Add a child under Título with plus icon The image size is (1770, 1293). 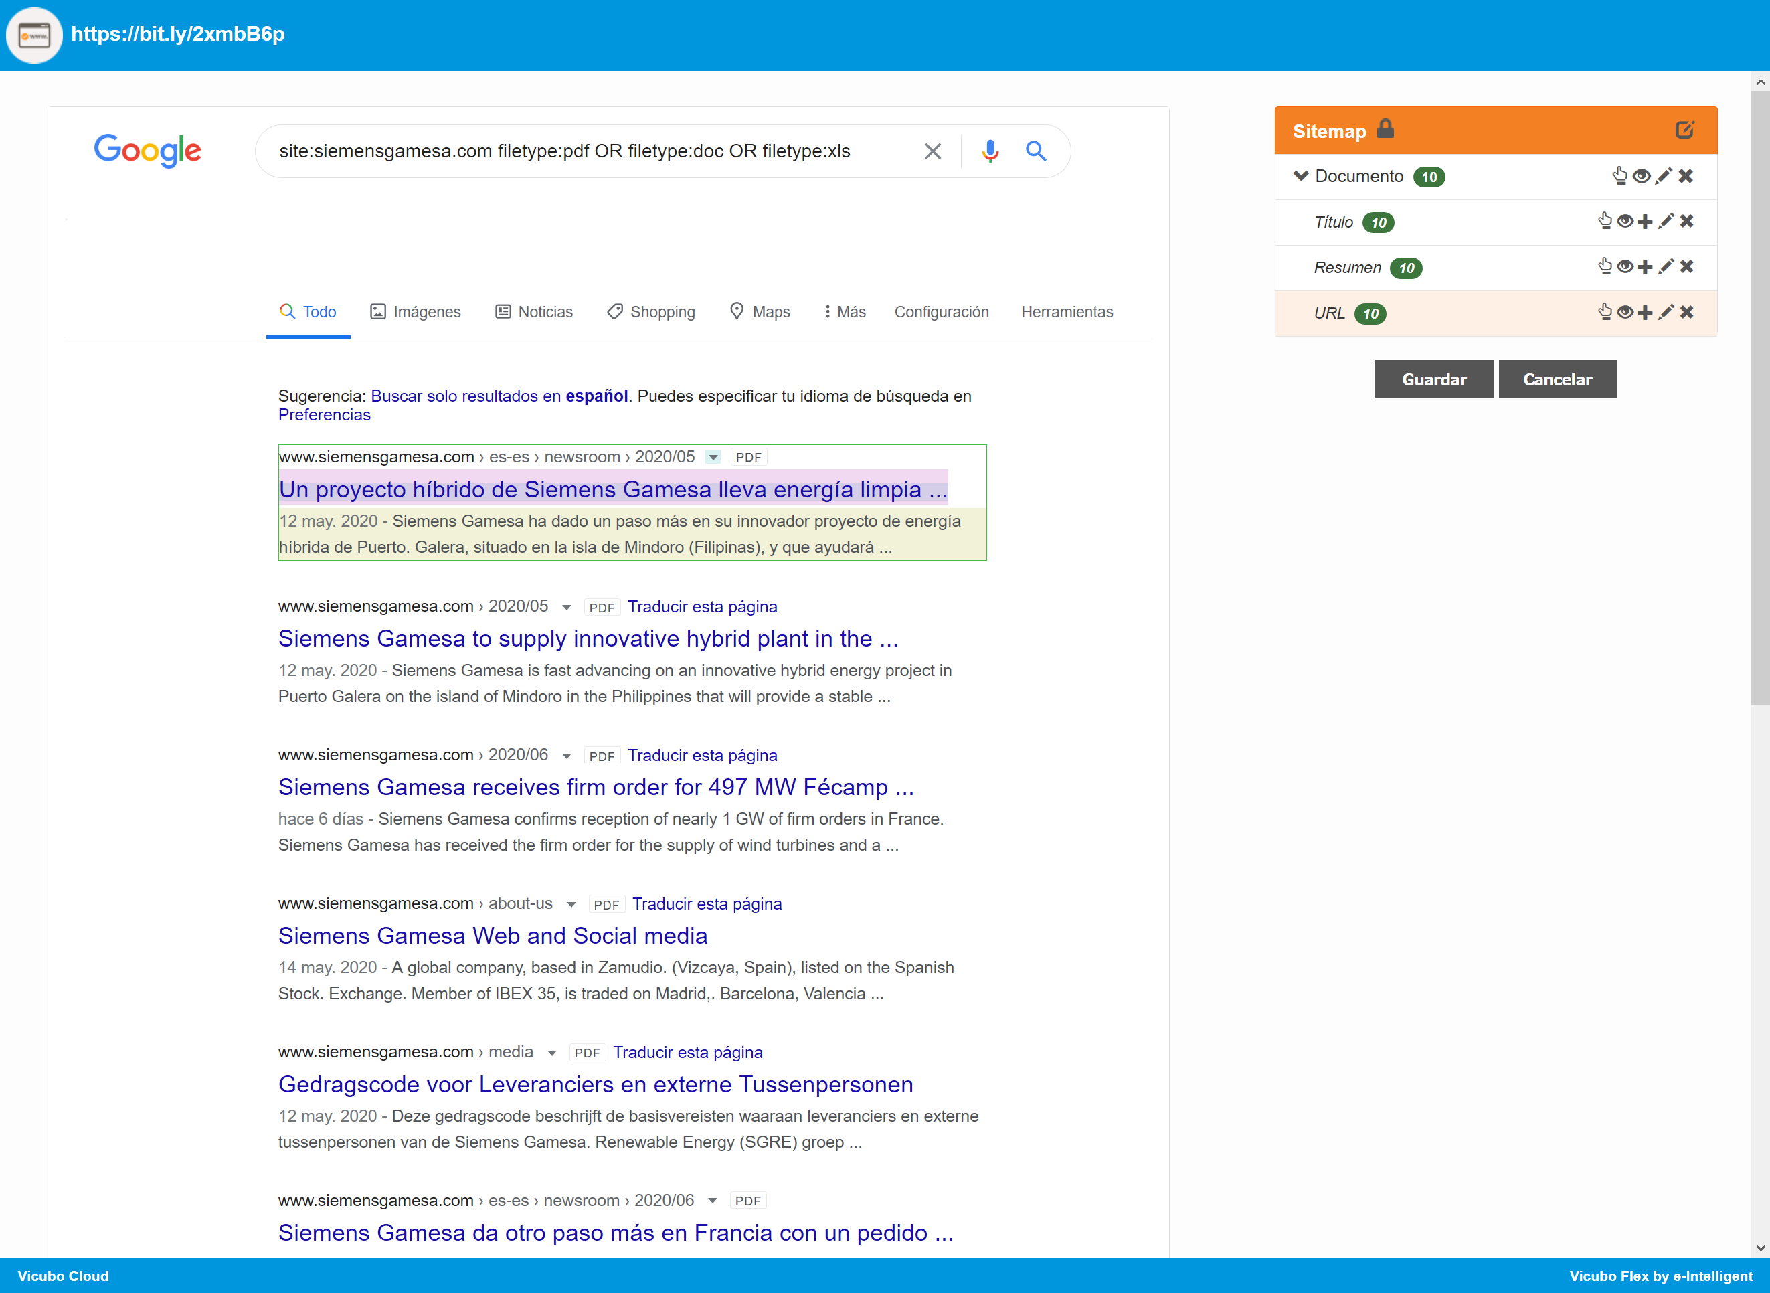[1645, 222]
